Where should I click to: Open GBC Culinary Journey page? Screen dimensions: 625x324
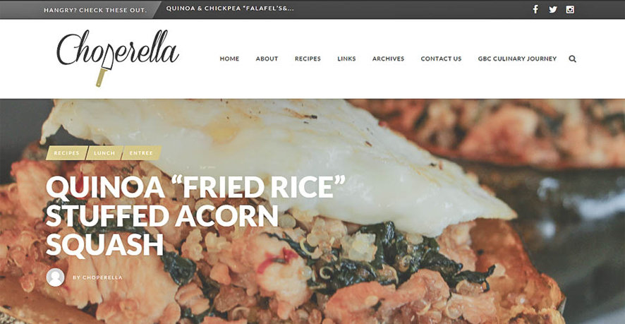pos(517,59)
